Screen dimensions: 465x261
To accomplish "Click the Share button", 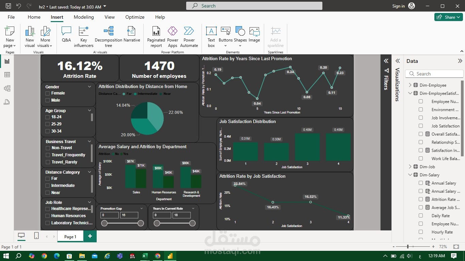I will coord(448,17).
